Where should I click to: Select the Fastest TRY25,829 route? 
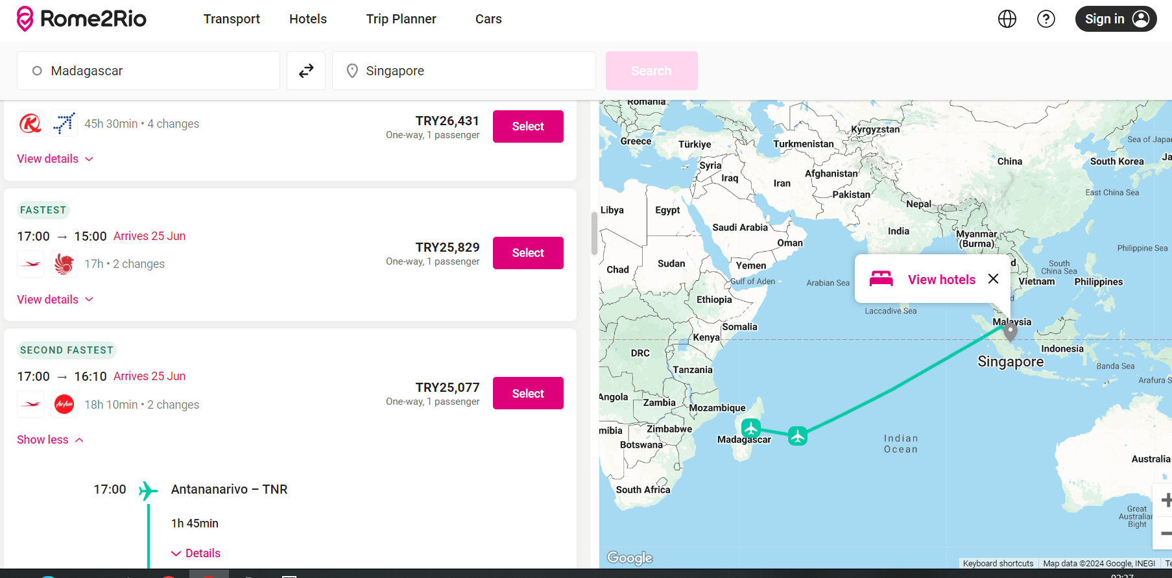click(x=528, y=253)
